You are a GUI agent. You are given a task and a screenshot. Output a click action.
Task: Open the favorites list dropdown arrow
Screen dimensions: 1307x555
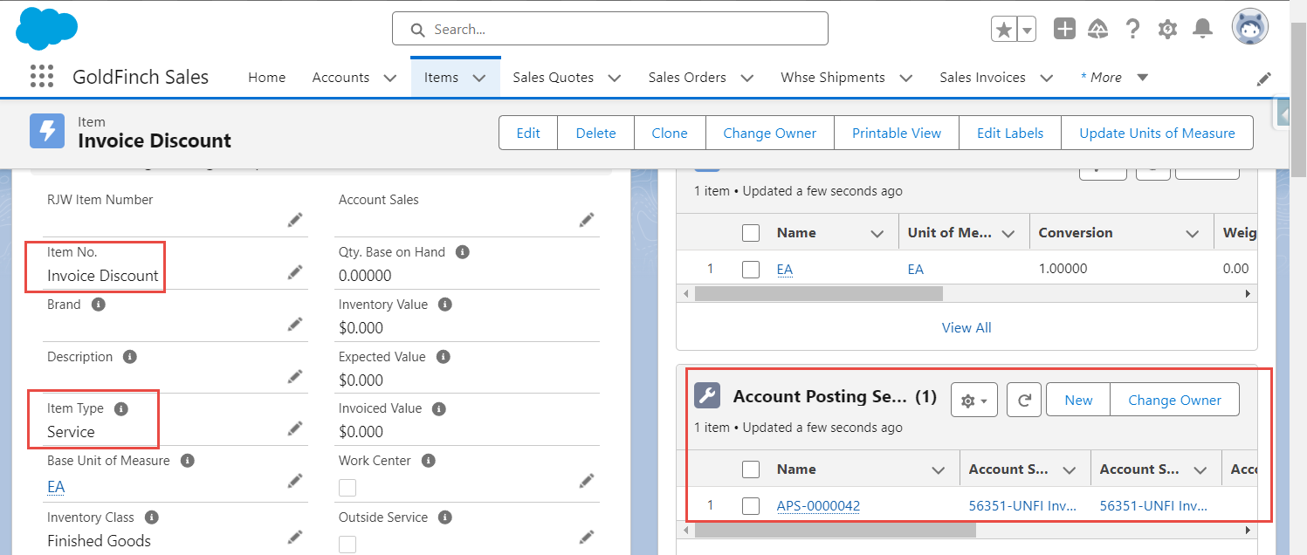(x=1027, y=30)
